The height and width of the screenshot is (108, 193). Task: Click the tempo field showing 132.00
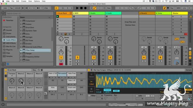[18, 8]
